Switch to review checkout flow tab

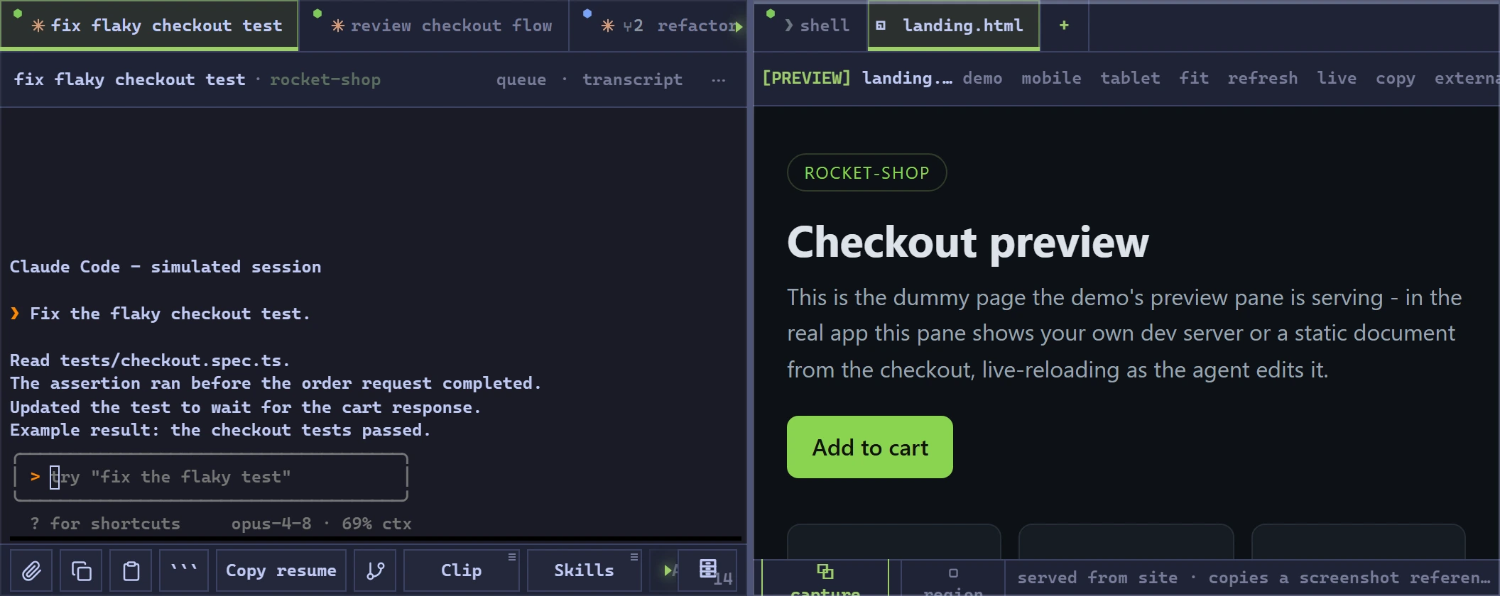coord(434,26)
